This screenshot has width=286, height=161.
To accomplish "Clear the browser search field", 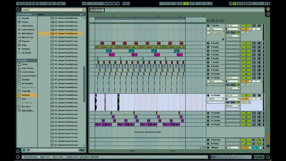I will pos(84,10).
